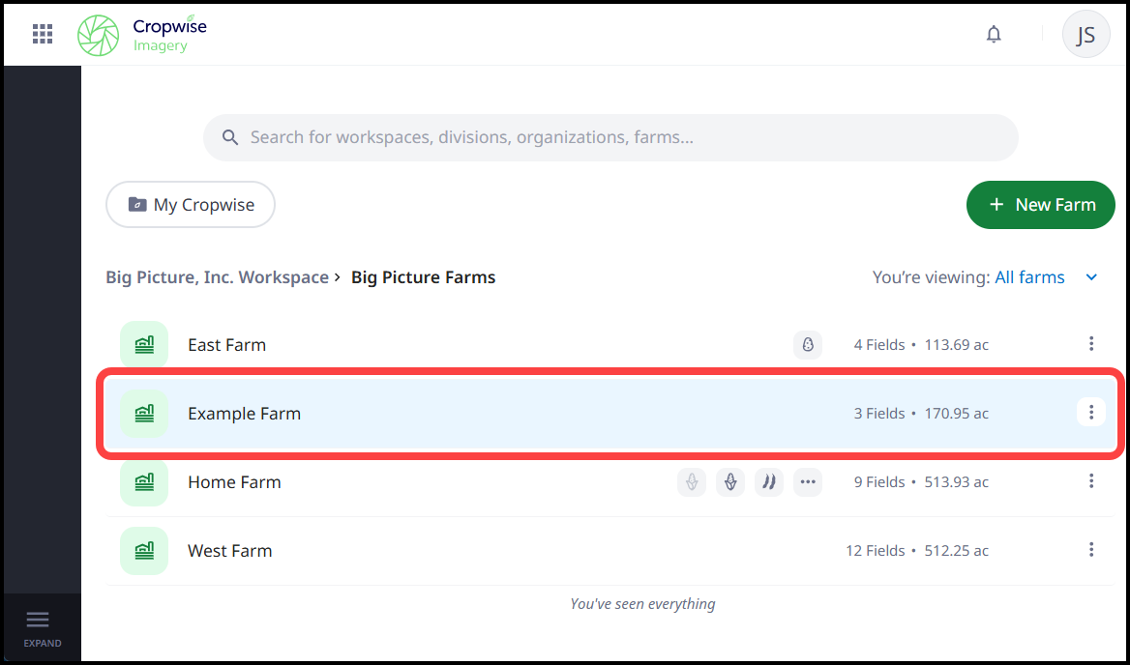Screen dimensions: 1130x665
Task: Expand the collapsed left sidebar
Action: 42,626
